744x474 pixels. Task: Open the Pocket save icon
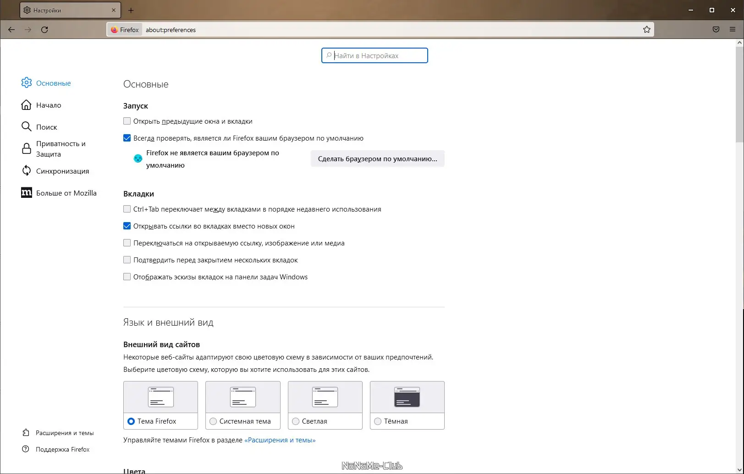716,30
